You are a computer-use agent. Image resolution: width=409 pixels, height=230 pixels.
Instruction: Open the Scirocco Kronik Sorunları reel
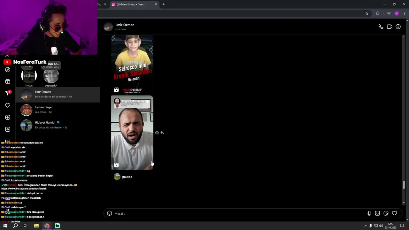[132, 65]
